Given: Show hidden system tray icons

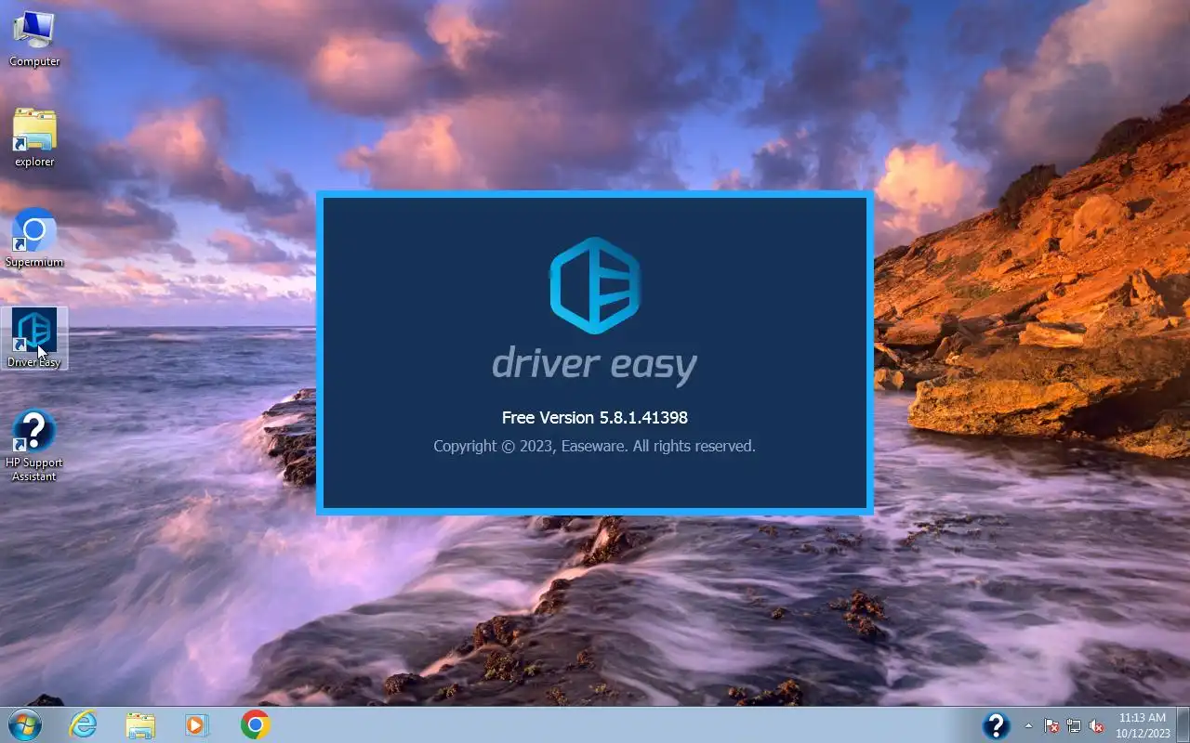Looking at the screenshot, I should coord(1028,725).
